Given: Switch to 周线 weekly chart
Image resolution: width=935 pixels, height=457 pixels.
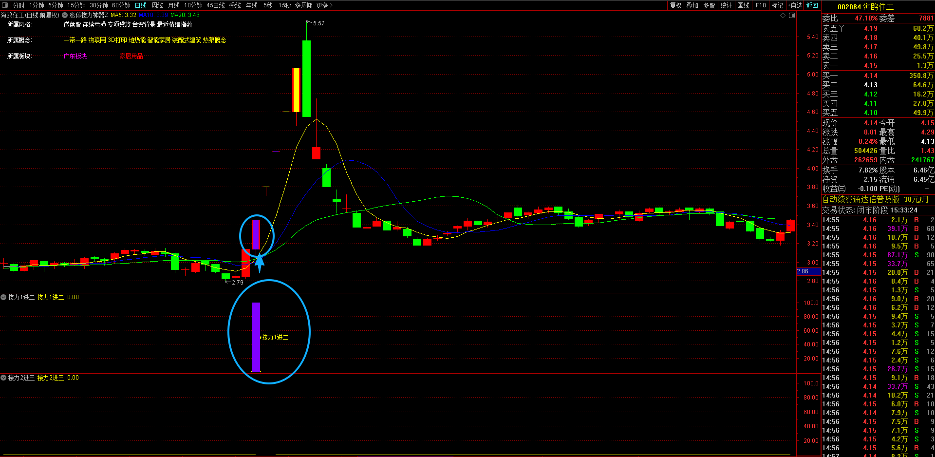Looking at the screenshot, I should tap(157, 5).
